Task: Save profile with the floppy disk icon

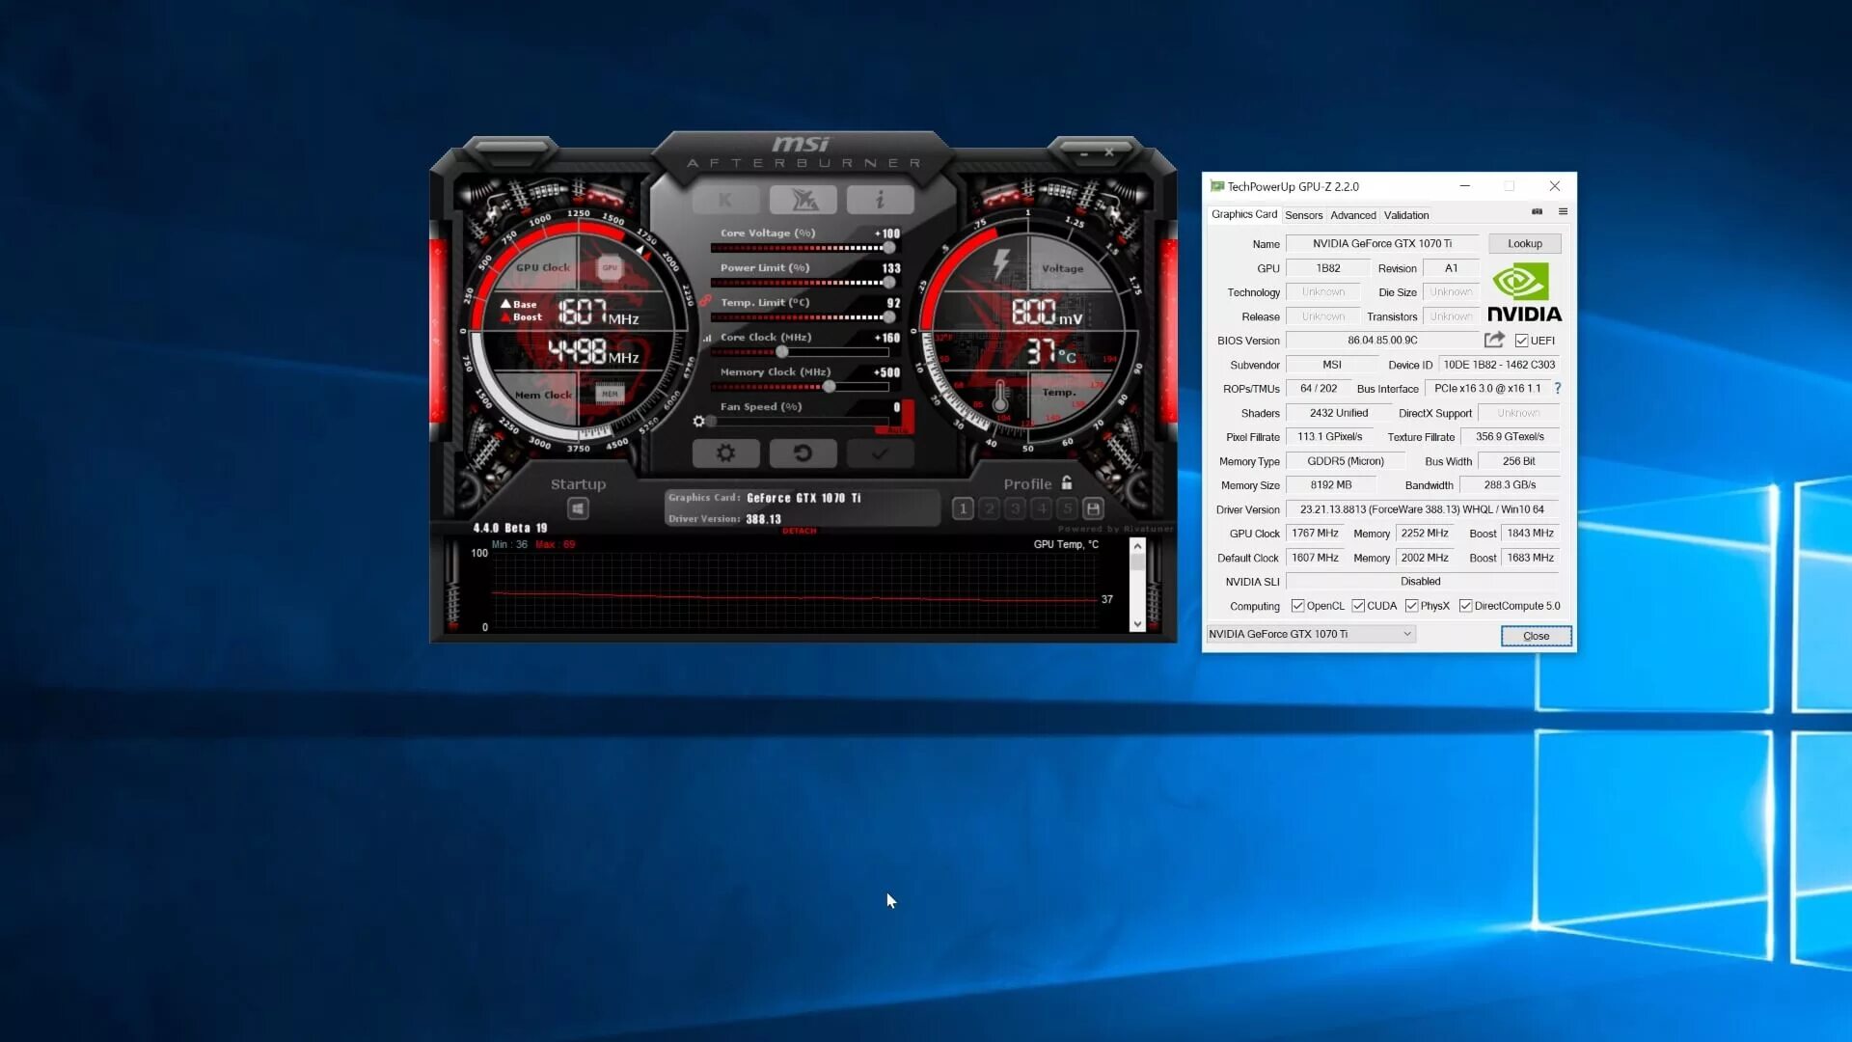Action: [x=1093, y=508]
